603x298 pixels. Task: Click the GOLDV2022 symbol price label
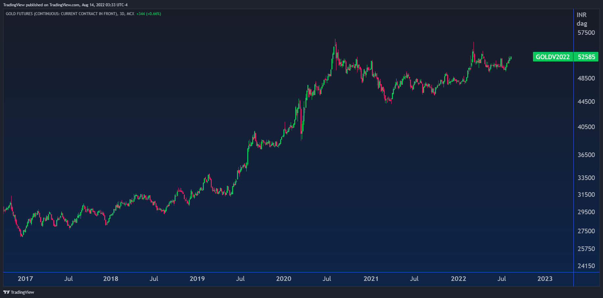pyautogui.click(x=553, y=57)
